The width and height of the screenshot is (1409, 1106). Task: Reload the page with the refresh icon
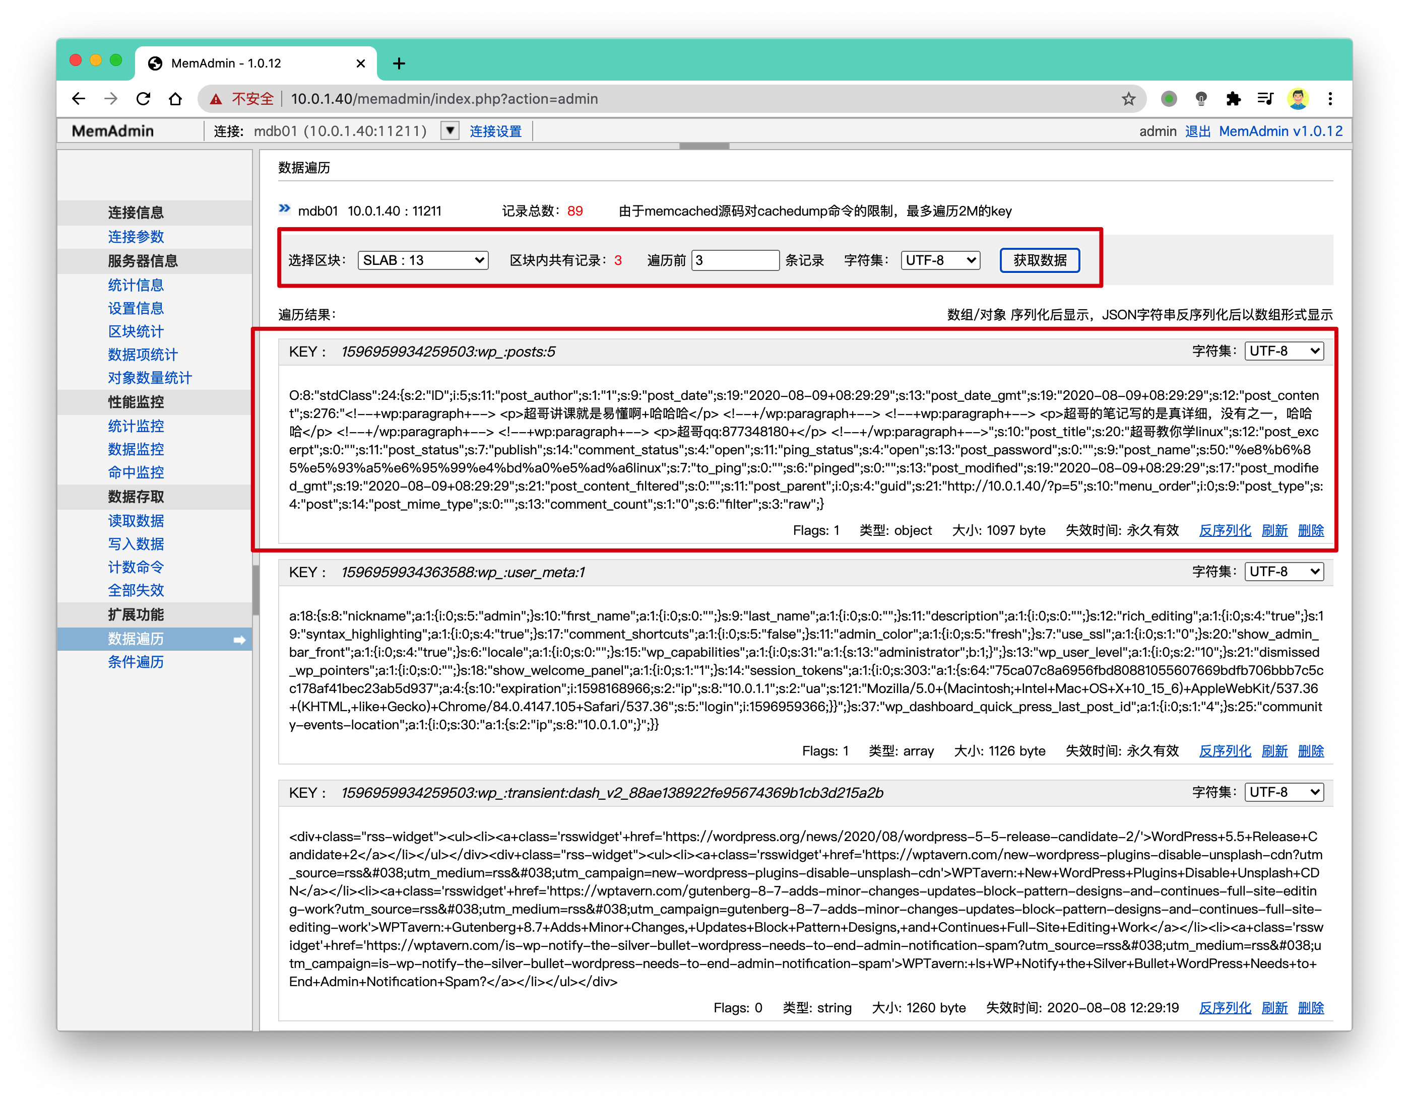click(143, 98)
